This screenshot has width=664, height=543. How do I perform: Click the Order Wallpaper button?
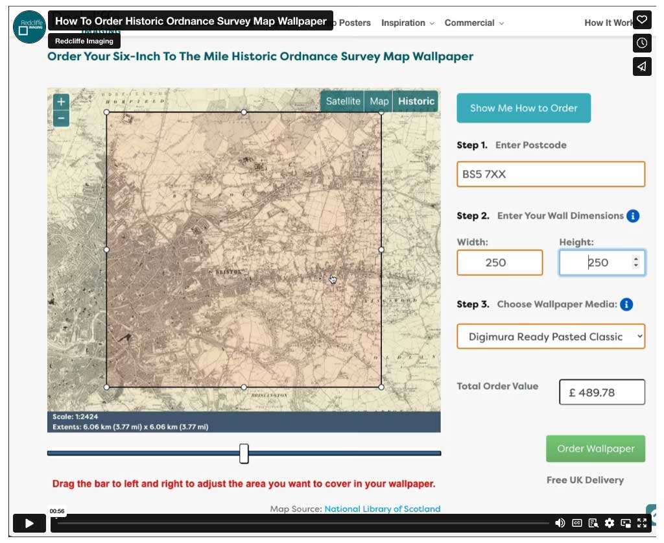595,448
